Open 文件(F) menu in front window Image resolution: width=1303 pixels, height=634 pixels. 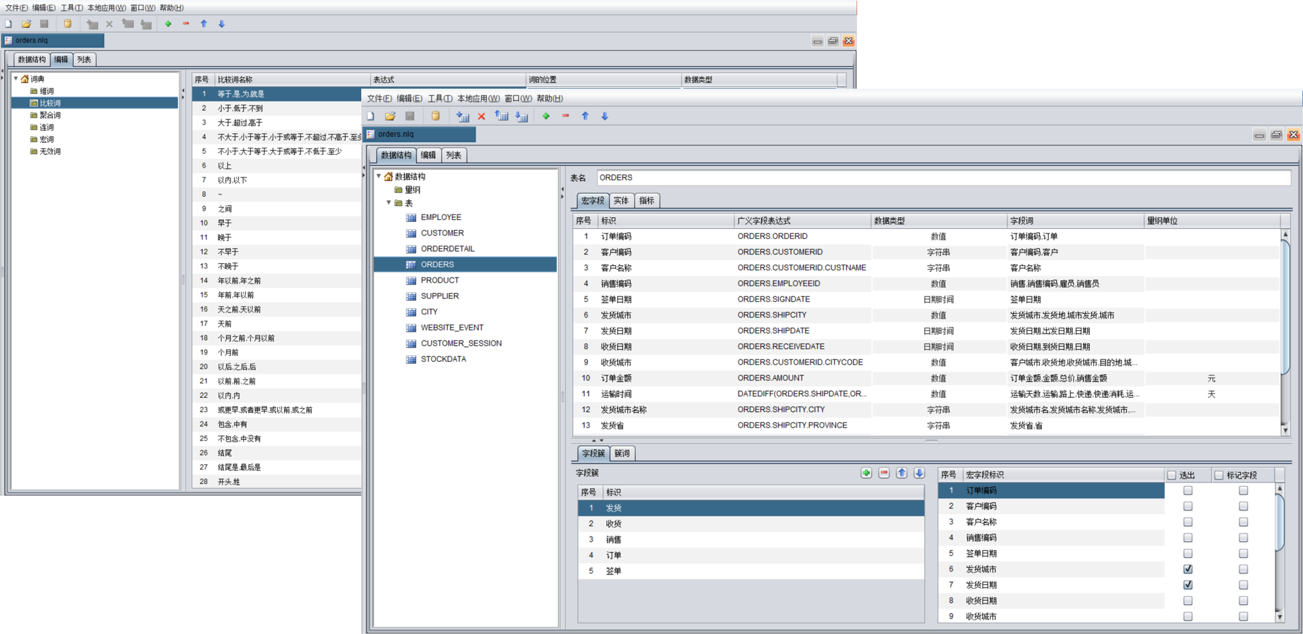click(x=379, y=99)
